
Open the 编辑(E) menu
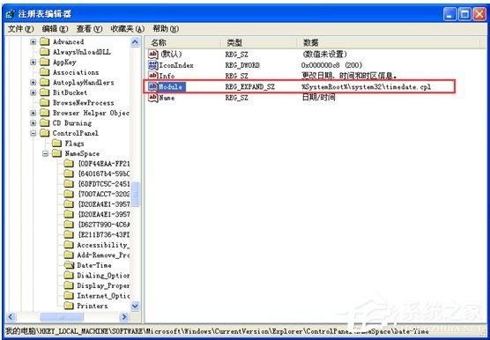(x=55, y=29)
